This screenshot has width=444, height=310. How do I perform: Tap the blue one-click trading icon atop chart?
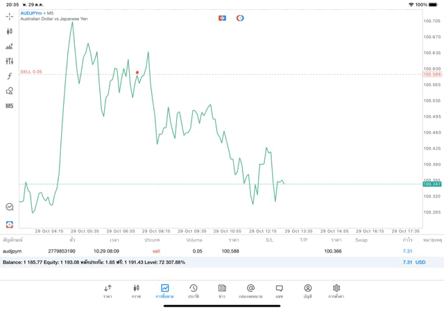click(x=222, y=18)
